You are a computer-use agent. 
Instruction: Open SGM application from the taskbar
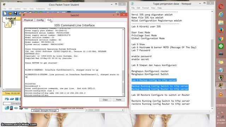(x=221, y=54)
